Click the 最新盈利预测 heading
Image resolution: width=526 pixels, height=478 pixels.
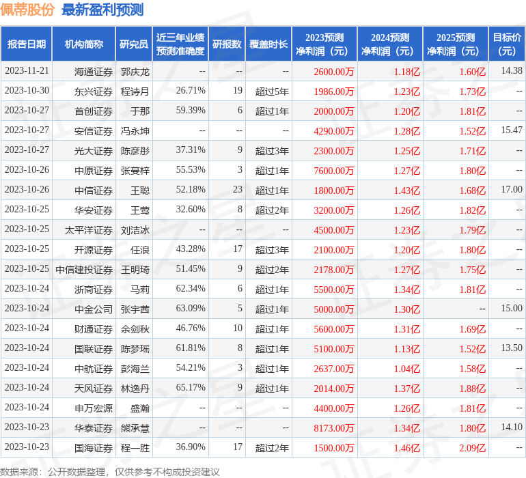tap(102, 10)
